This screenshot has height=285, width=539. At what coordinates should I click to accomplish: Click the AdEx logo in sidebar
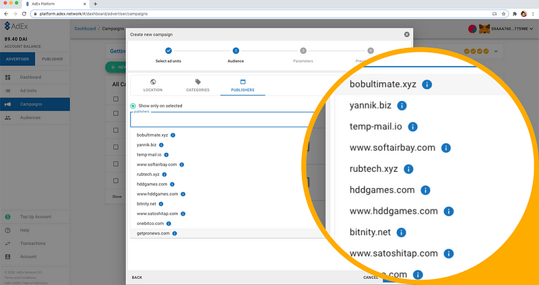(x=15, y=26)
